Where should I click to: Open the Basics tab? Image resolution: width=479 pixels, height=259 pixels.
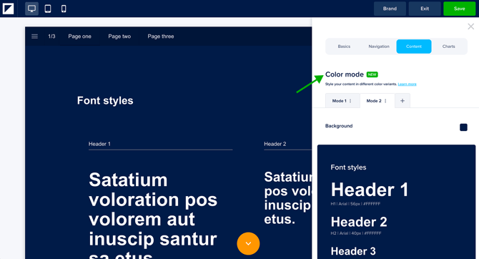click(344, 47)
